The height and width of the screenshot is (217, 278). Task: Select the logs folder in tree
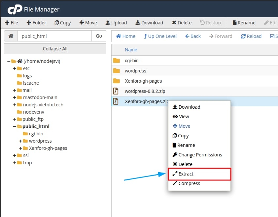click(27, 76)
